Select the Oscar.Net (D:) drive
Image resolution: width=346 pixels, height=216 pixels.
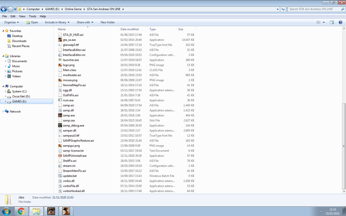point(21,96)
